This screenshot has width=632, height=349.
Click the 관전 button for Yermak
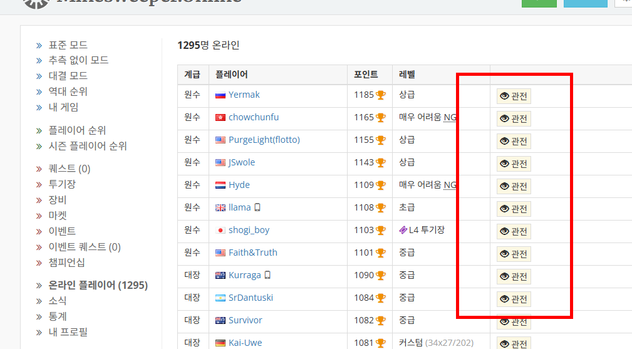point(514,96)
